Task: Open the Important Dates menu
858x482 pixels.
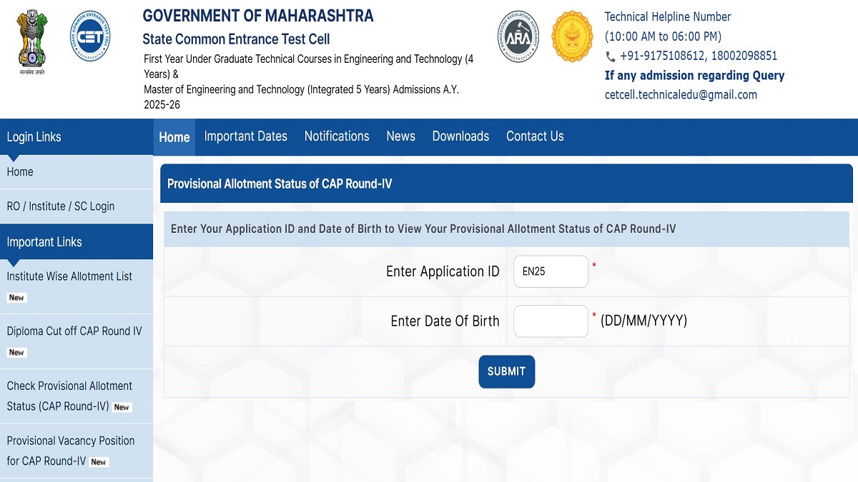Action: (x=246, y=136)
